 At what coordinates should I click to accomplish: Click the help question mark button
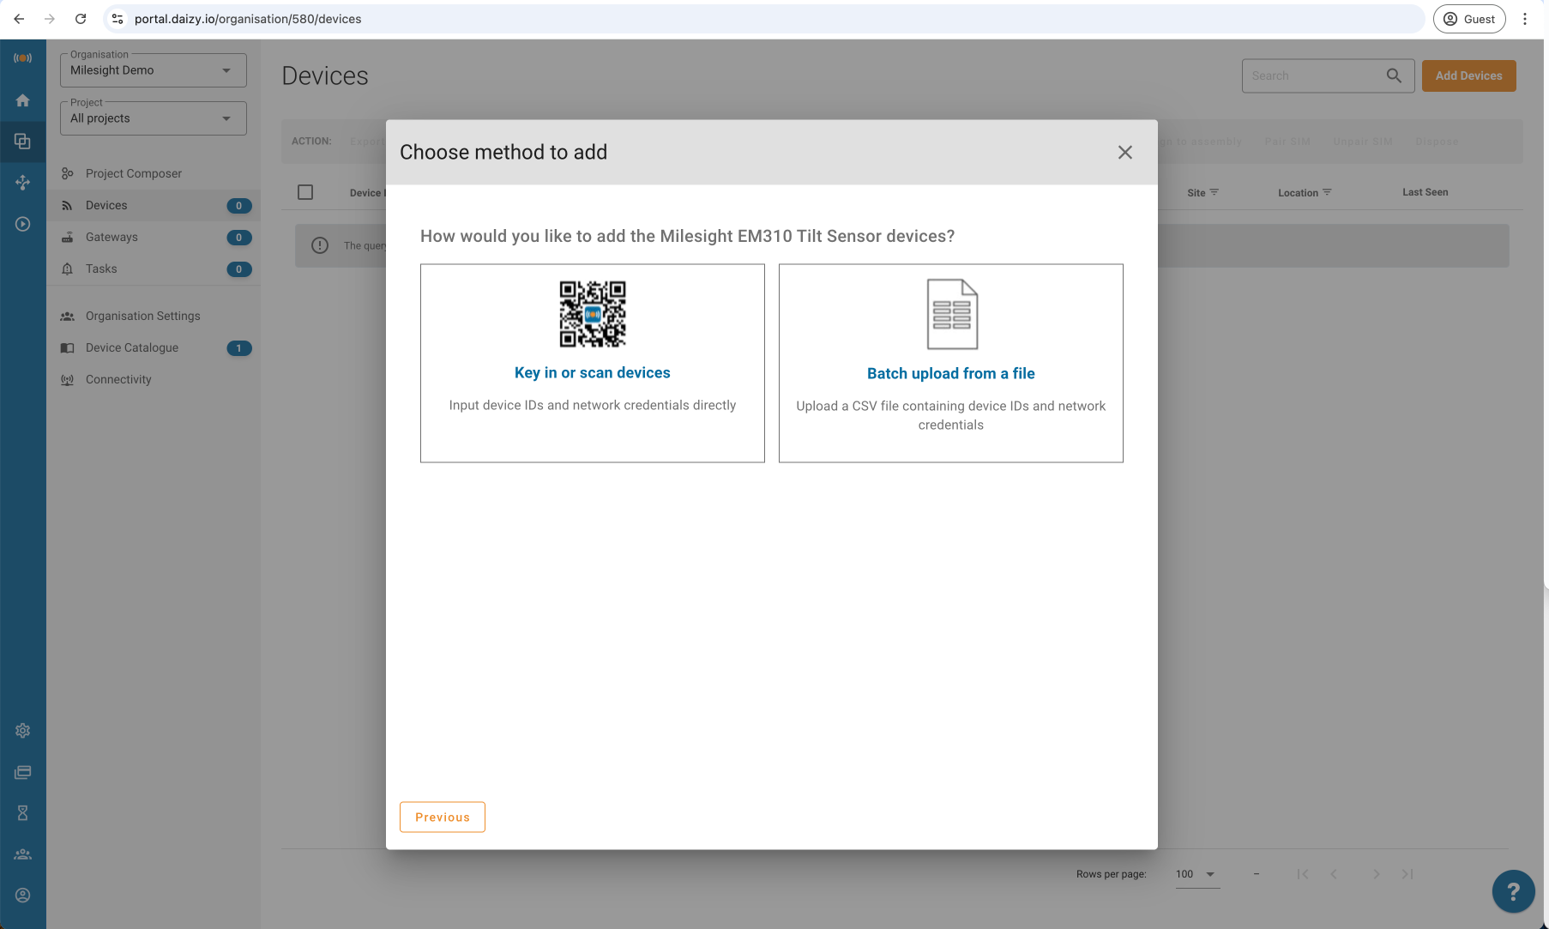[1514, 892]
